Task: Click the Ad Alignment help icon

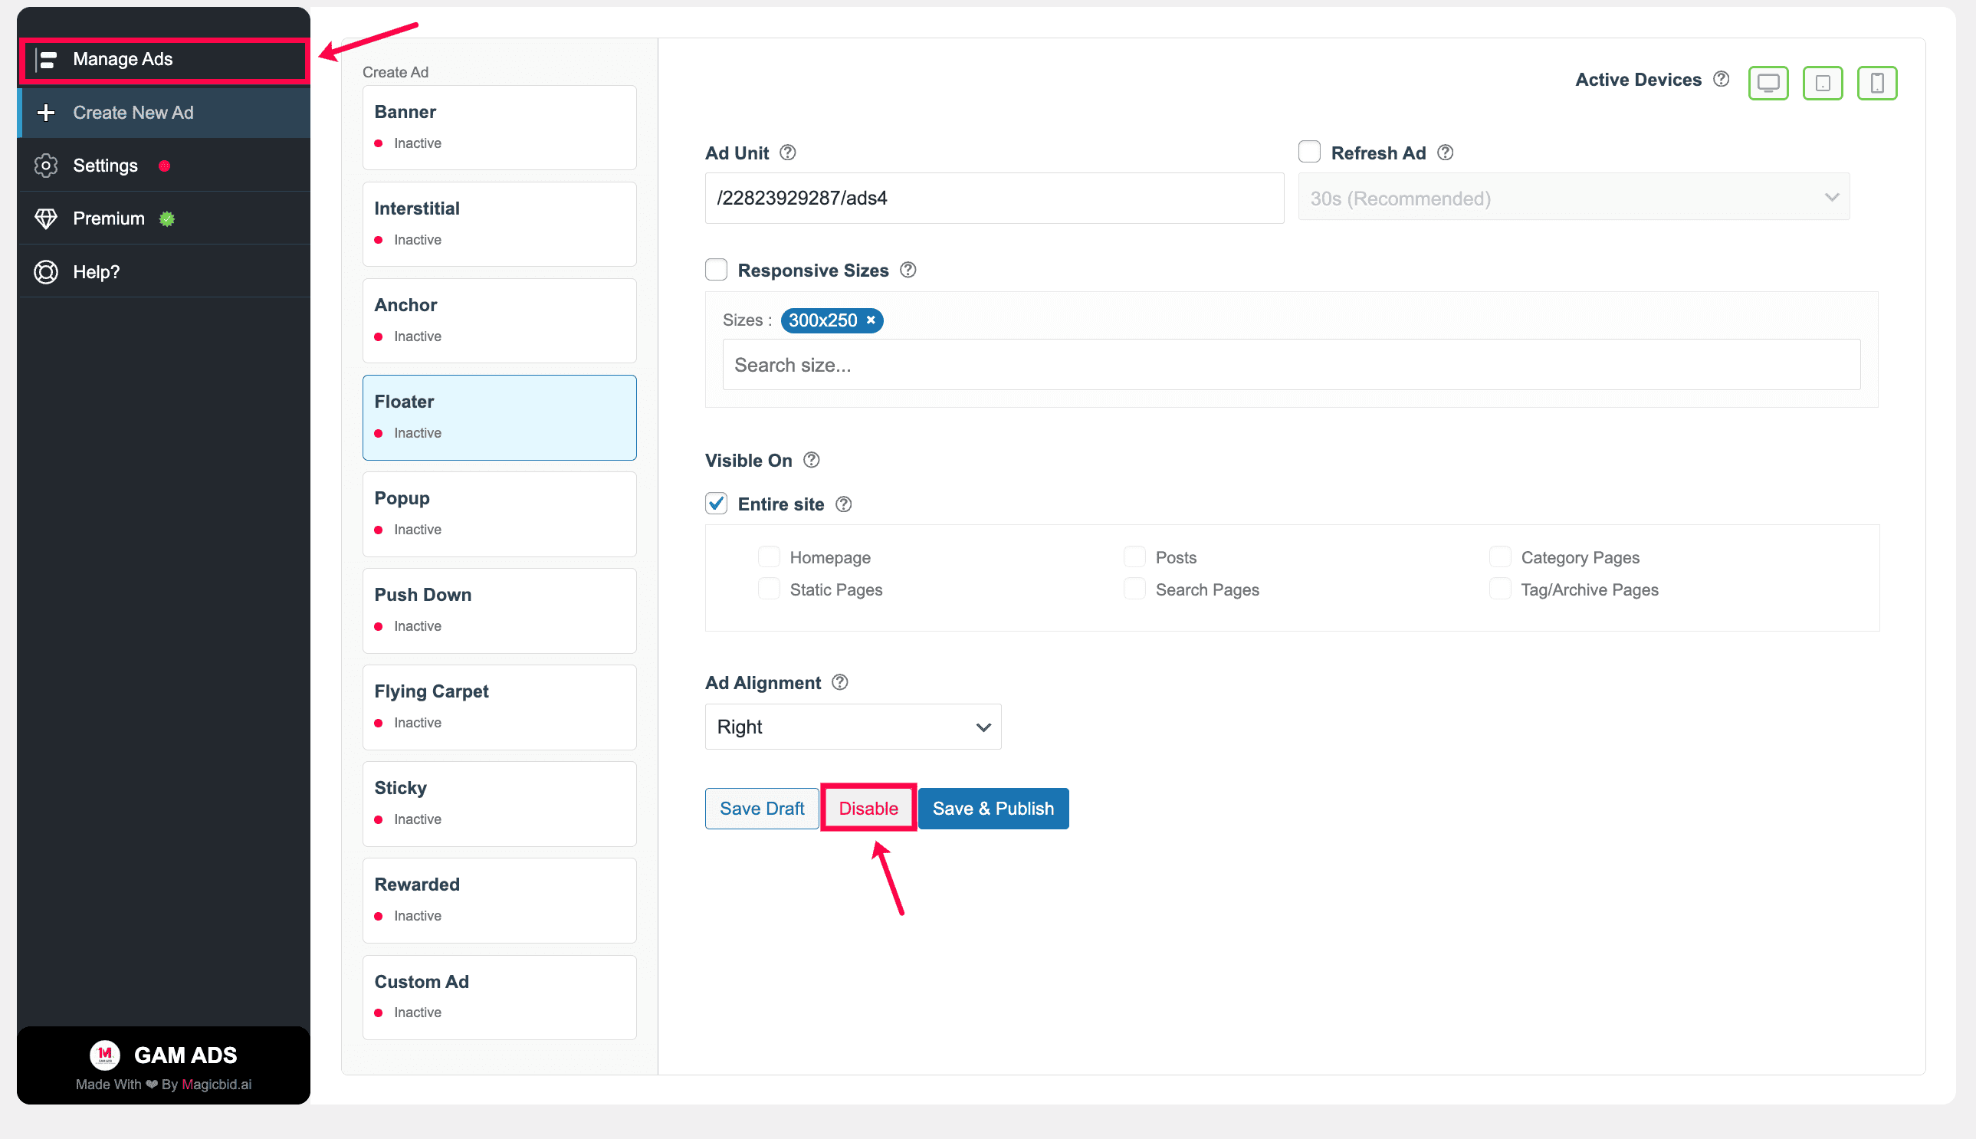Action: (839, 682)
